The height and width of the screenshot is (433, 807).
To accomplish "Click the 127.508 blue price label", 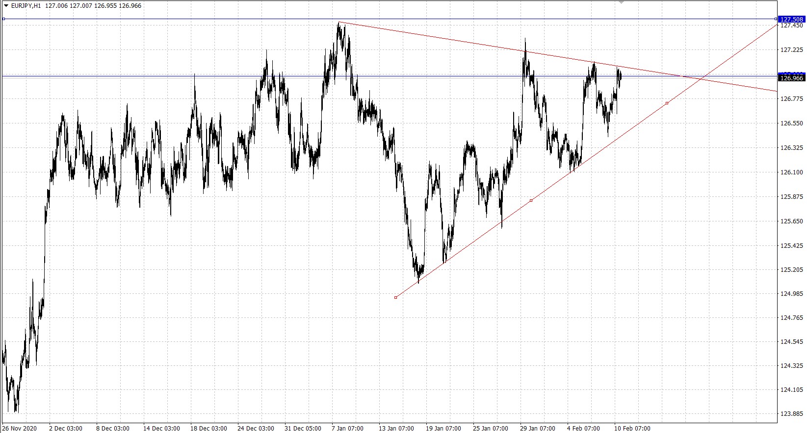I will 792,20.
